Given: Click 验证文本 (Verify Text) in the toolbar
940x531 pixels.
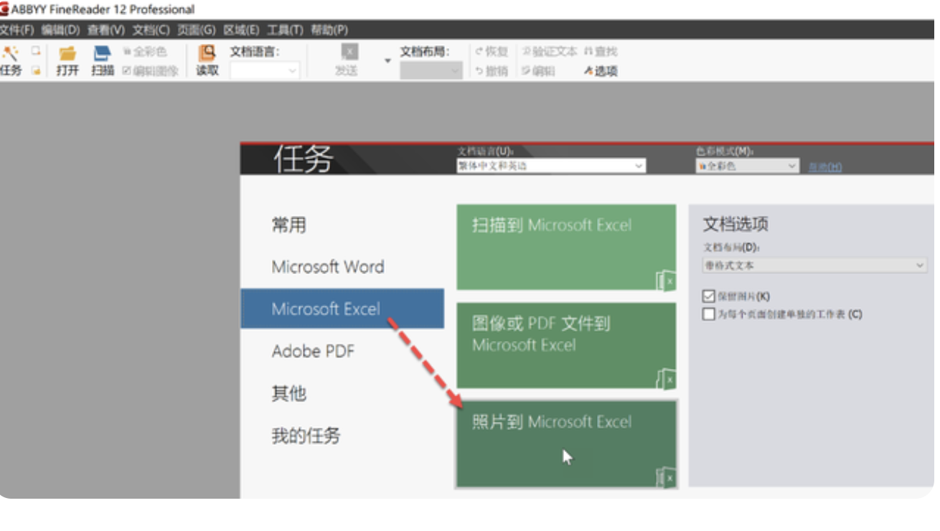Looking at the screenshot, I should tap(549, 52).
